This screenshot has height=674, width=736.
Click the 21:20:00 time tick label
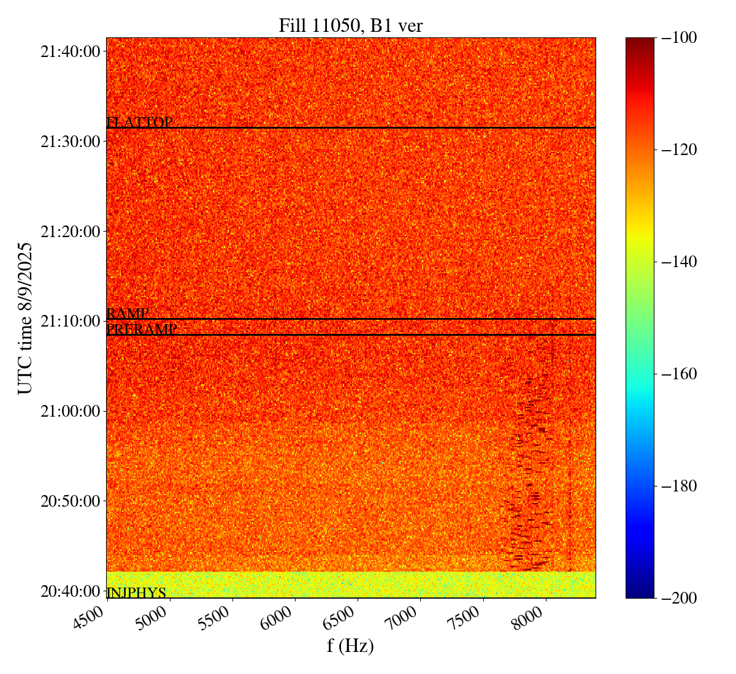coord(70,232)
